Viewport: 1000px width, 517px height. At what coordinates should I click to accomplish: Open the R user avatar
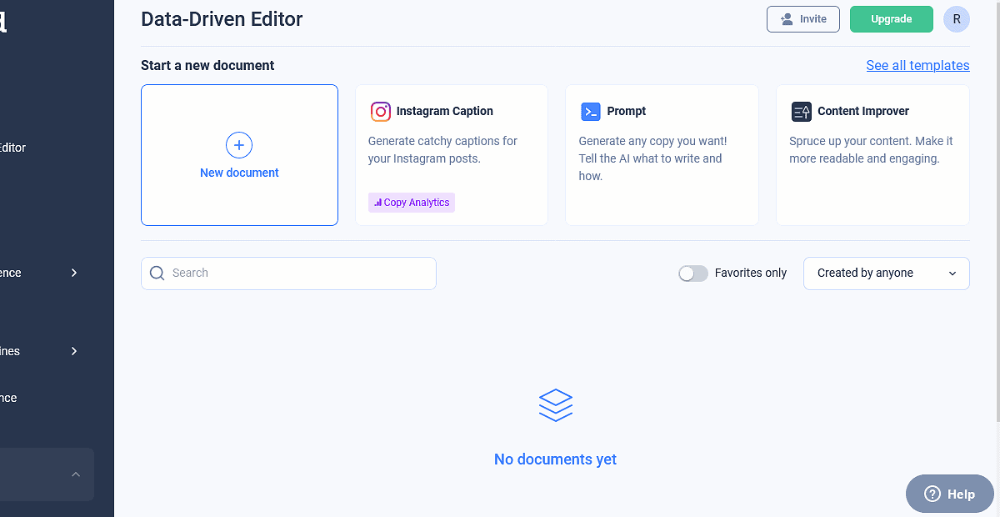[x=956, y=19]
